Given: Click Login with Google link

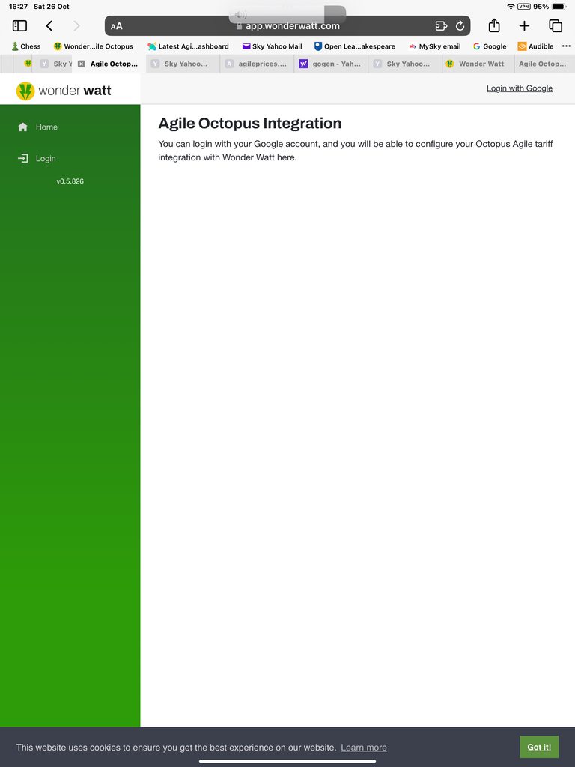Looking at the screenshot, I should (519, 88).
